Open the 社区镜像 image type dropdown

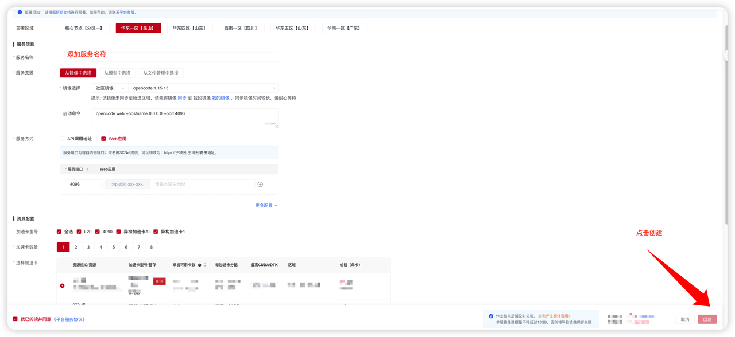[110, 88]
